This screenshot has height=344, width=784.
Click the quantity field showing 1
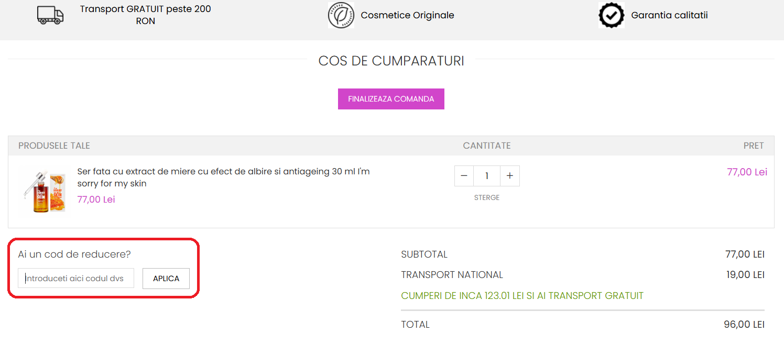coord(487,176)
